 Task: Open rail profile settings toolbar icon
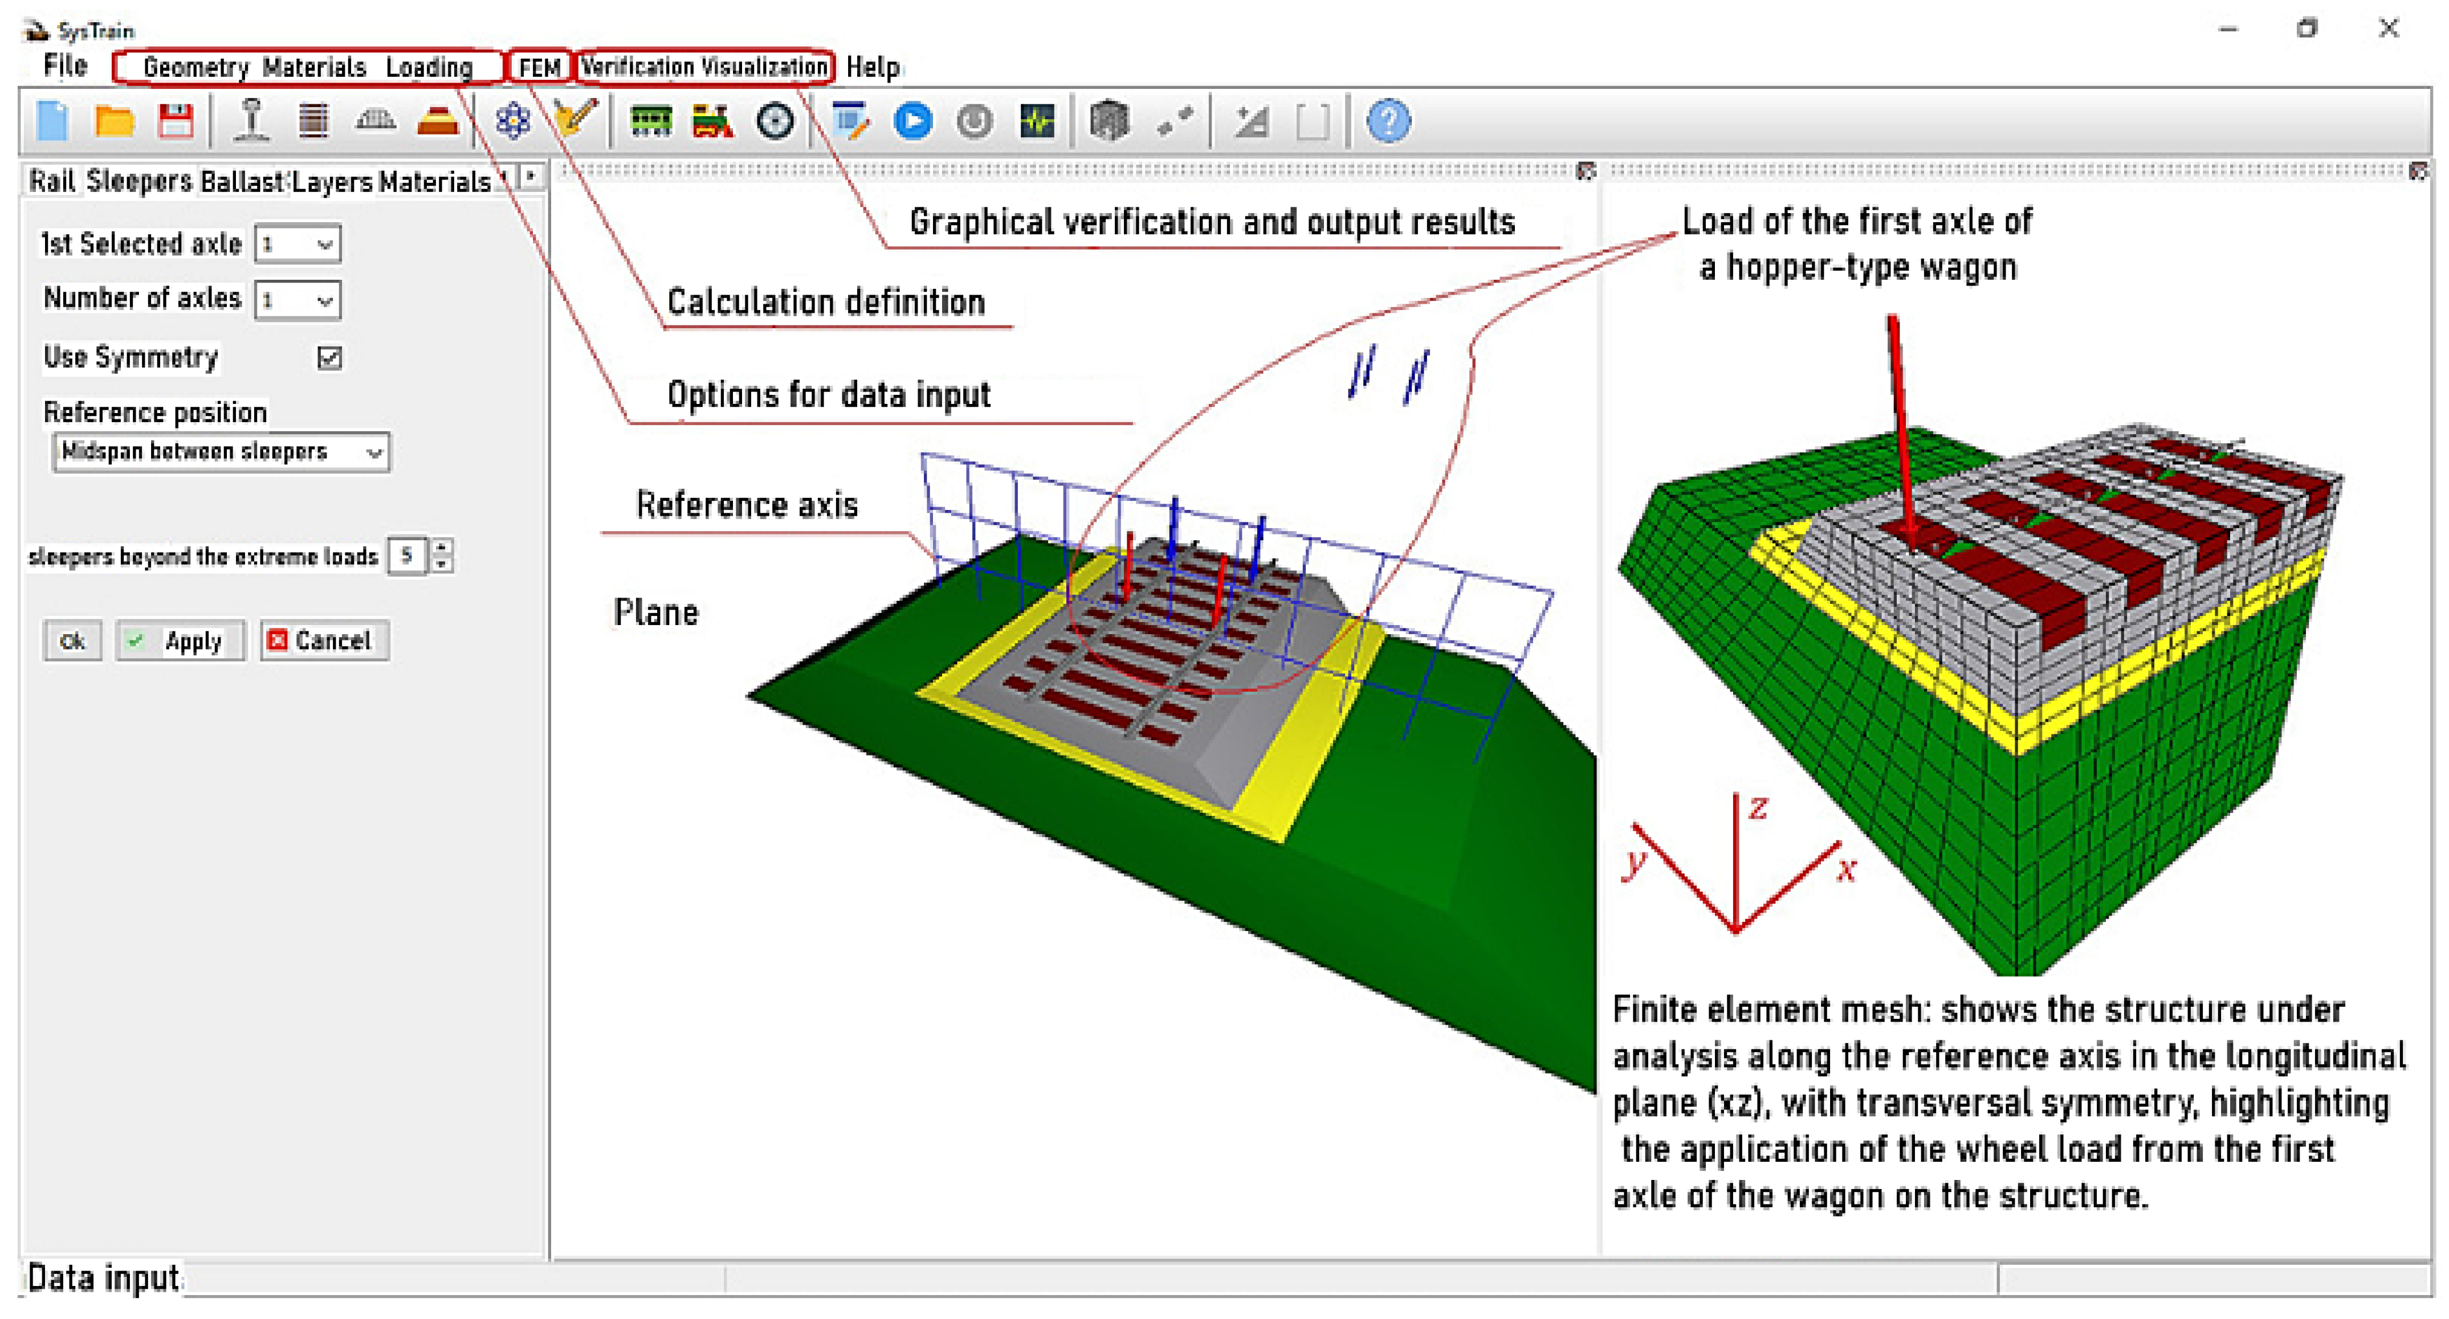click(x=251, y=121)
